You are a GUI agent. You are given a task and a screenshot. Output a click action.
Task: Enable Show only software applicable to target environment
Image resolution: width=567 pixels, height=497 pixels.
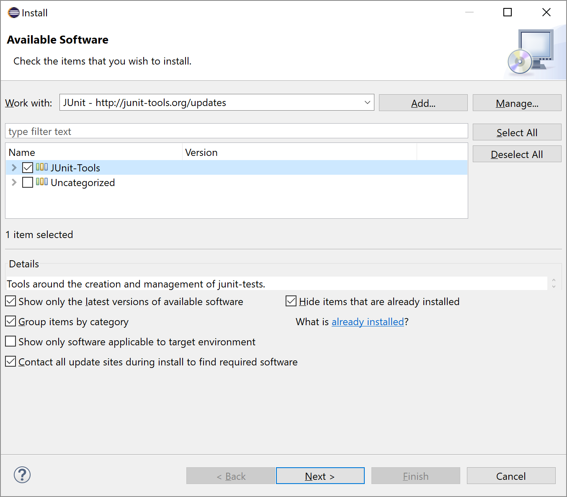click(11, 342)
